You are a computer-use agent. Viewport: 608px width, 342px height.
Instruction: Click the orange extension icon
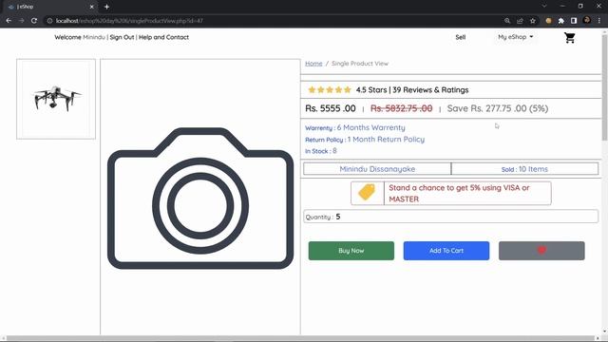[548, 21]
